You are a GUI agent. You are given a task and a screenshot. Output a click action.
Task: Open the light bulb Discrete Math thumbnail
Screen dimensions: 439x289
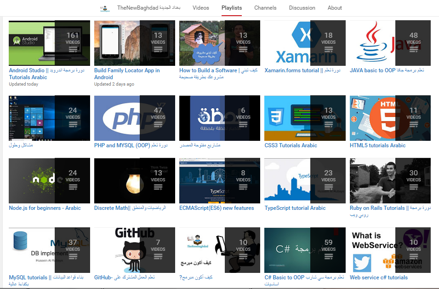coord(135,180)
